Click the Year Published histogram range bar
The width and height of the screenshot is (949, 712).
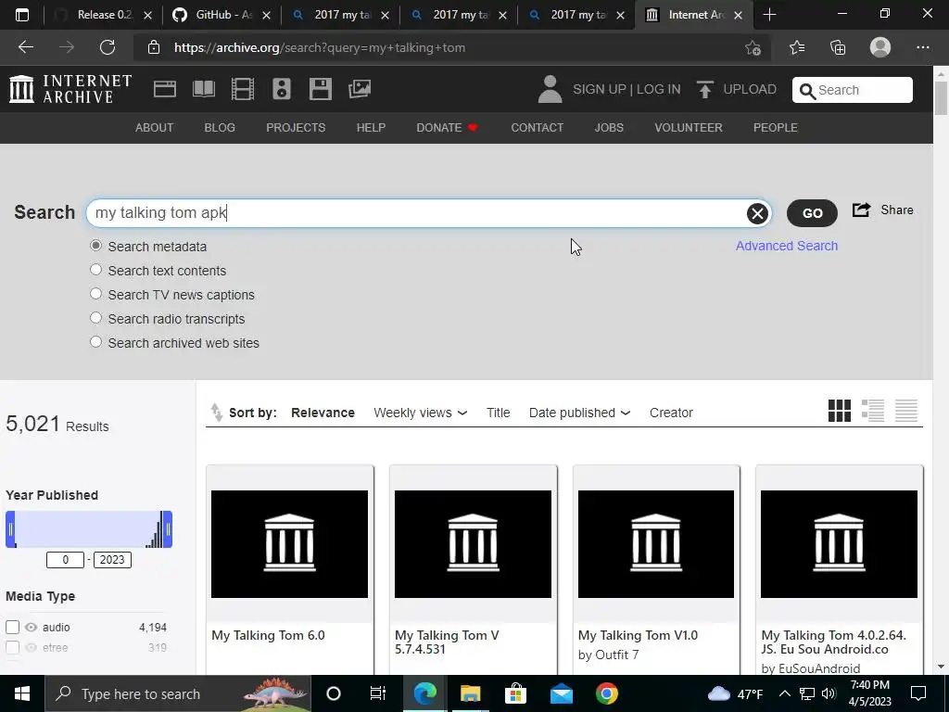pos(89,529)
